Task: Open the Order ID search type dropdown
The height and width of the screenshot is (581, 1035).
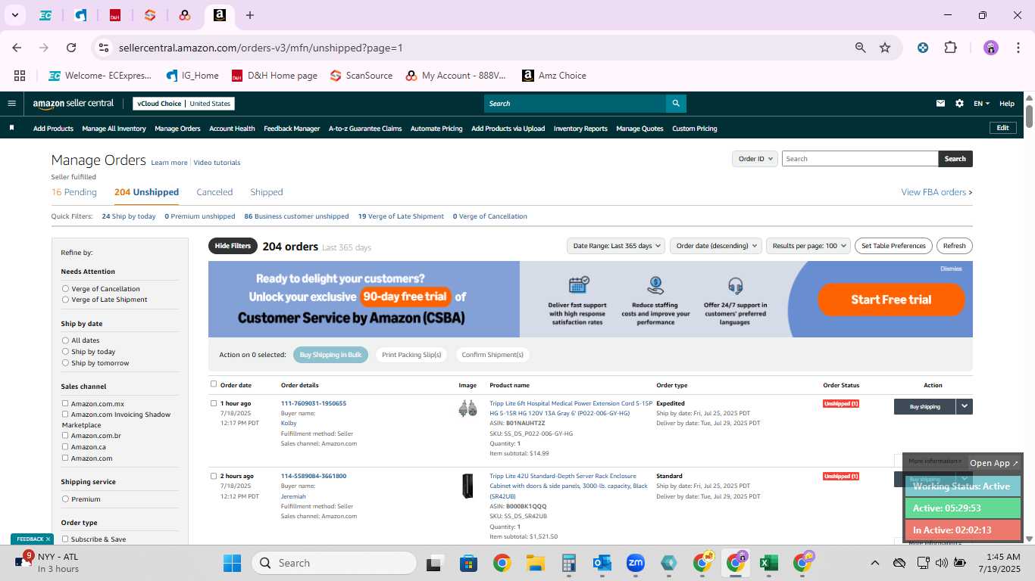Action: 755,159
